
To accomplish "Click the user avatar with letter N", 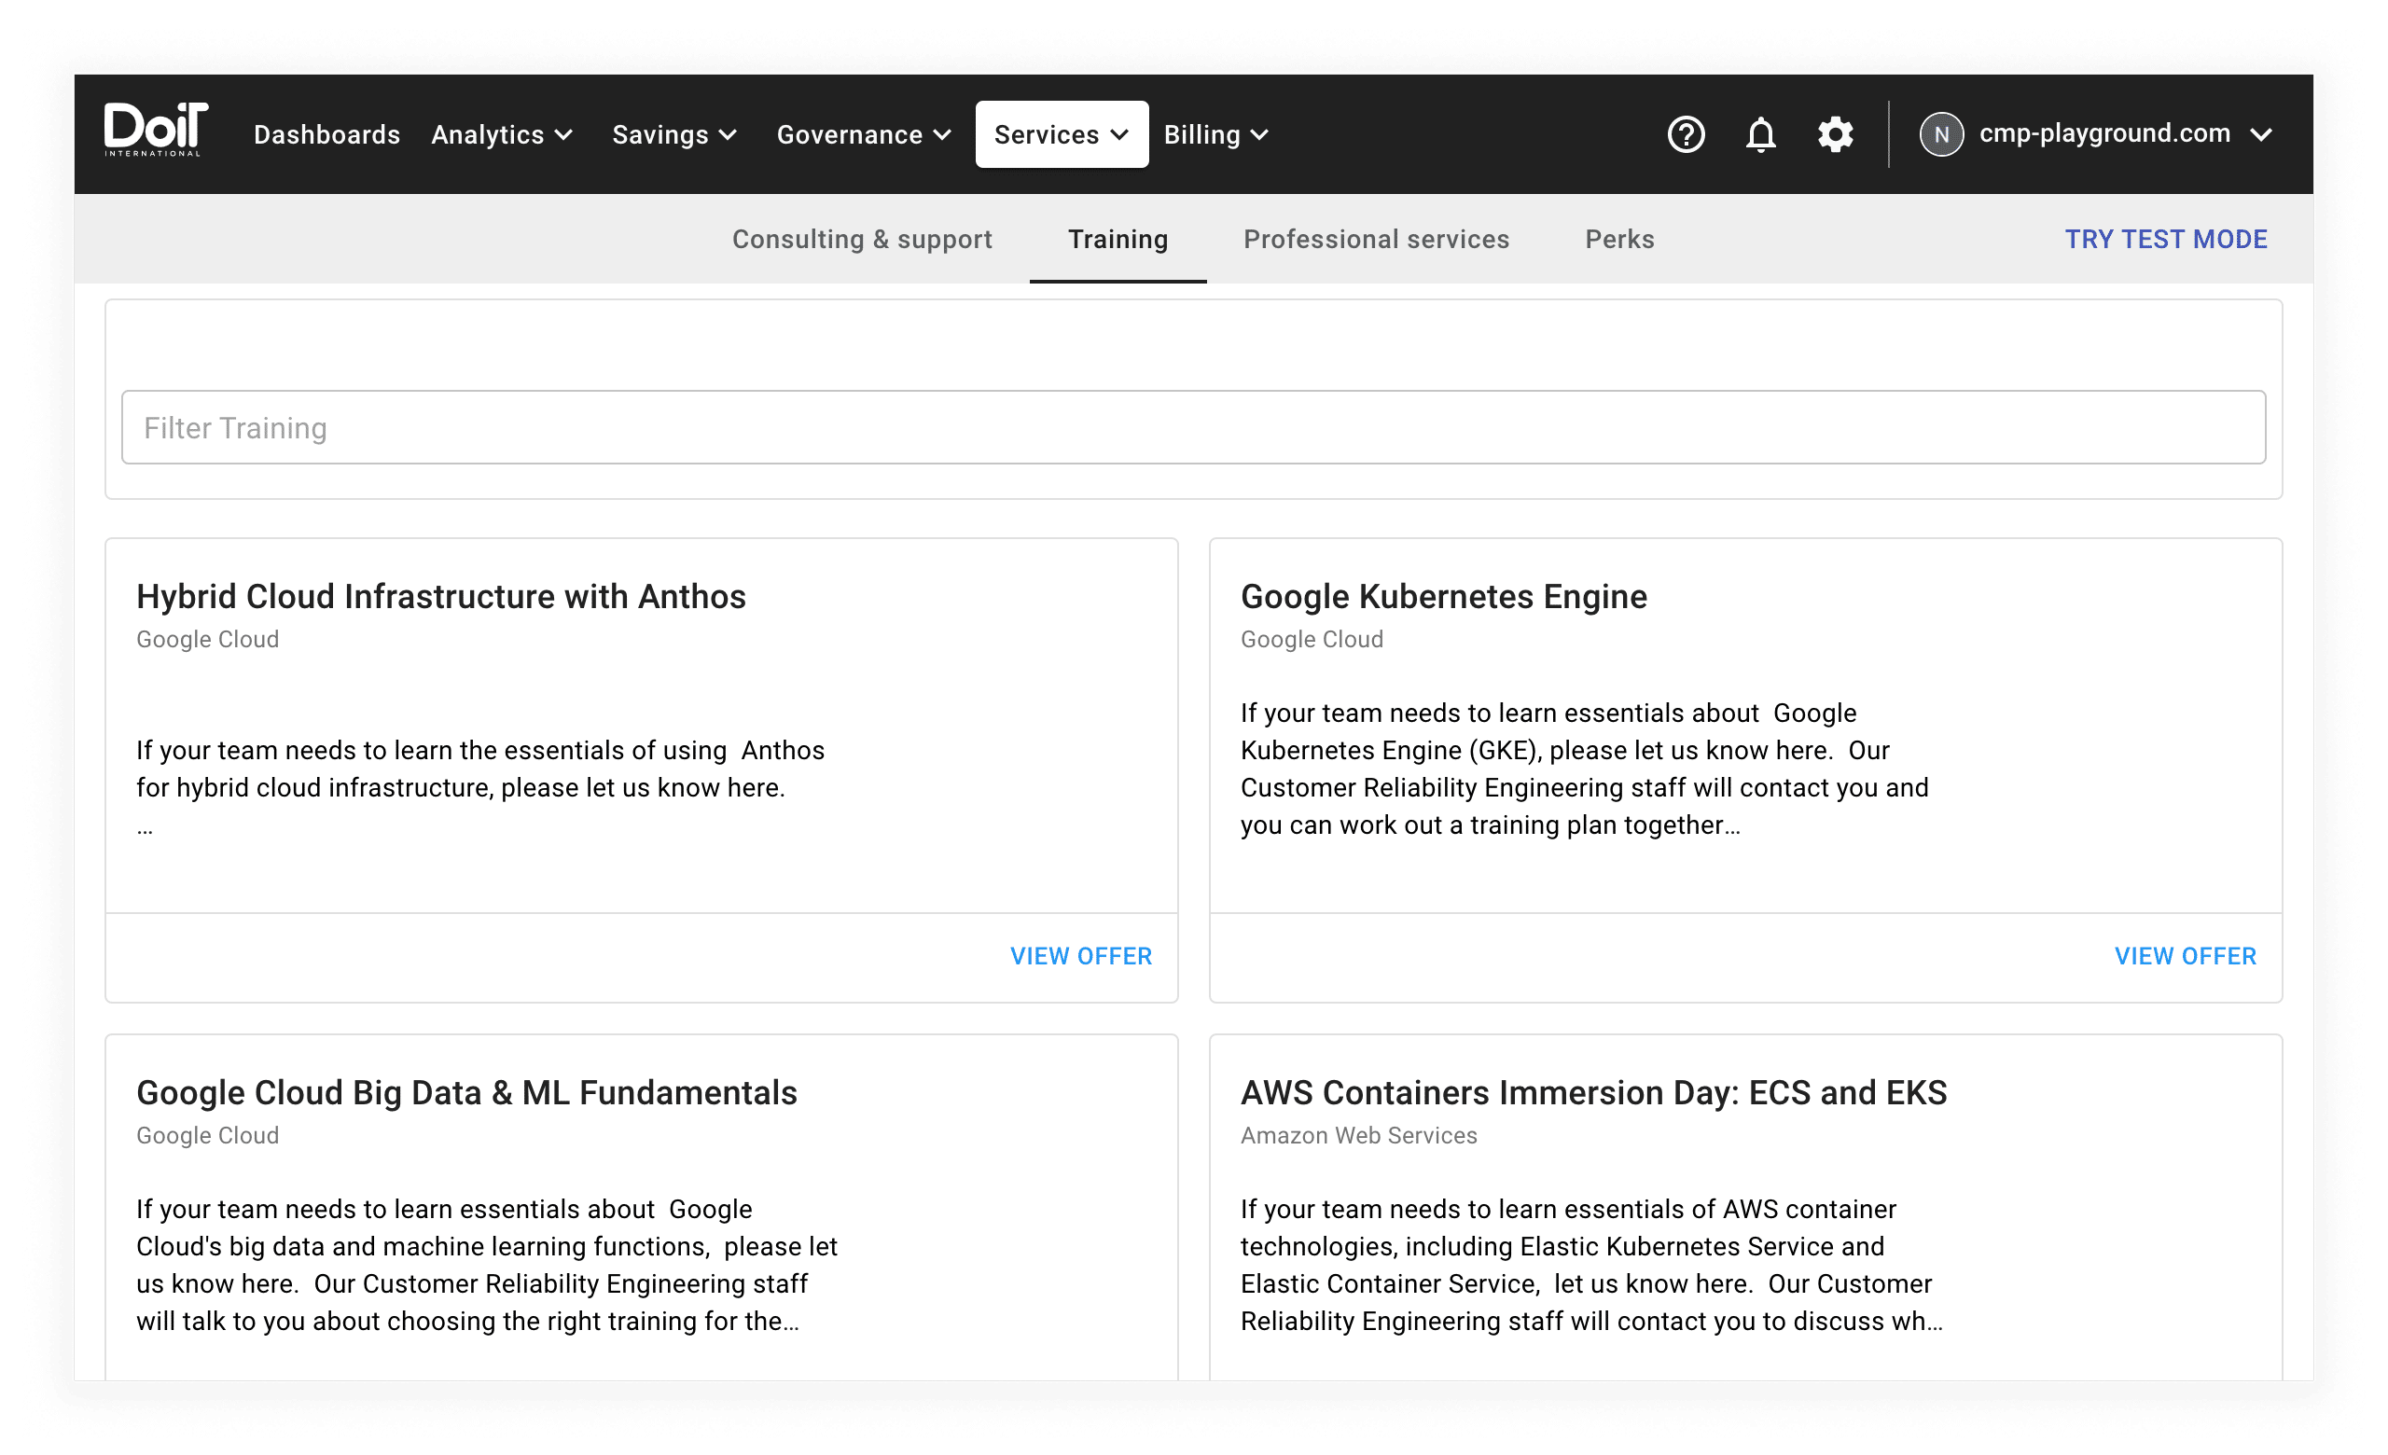I will coord(1941,134).
